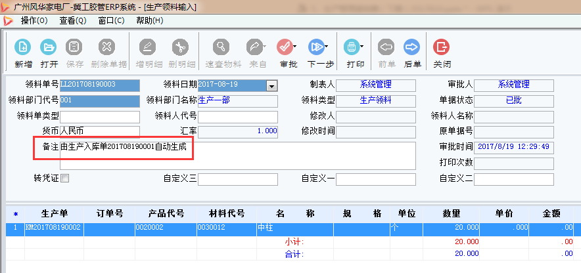581x273 pixels.
Task: Open the 查看(Q) menu
Action: 72,20
